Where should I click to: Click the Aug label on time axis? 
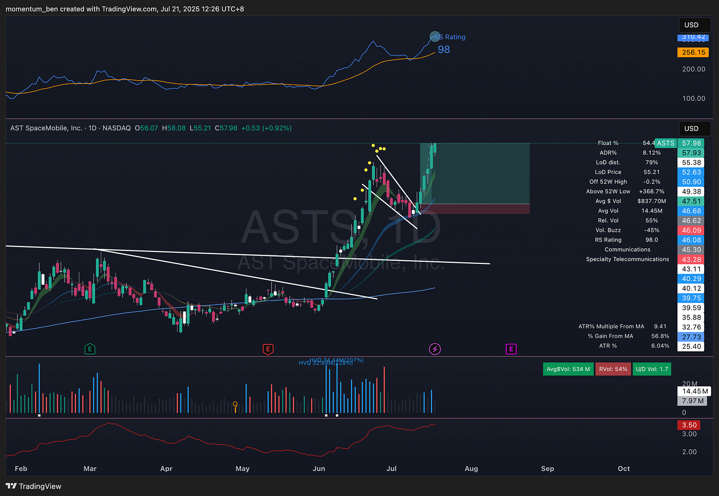click(x=471, y=468)
